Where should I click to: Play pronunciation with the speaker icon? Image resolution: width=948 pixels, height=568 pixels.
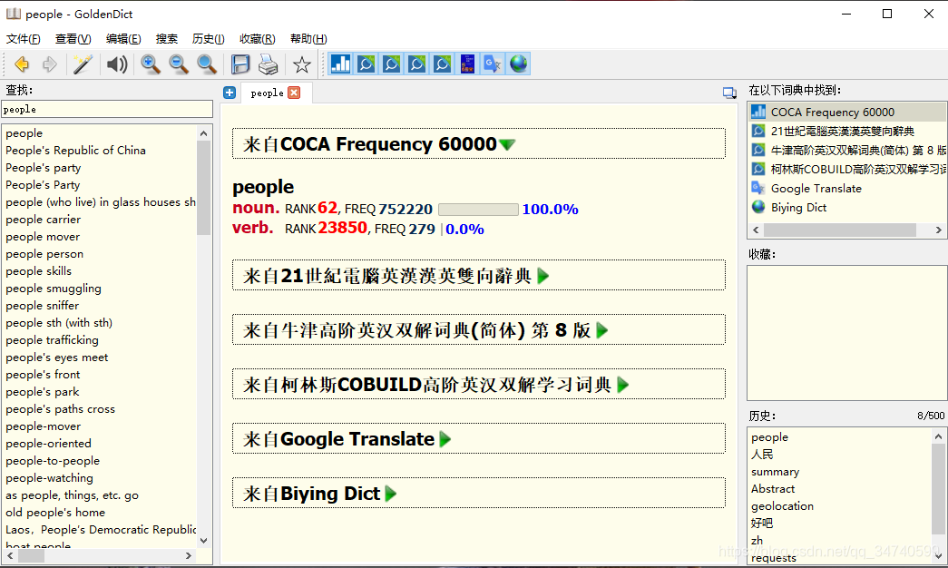[117, 64]
